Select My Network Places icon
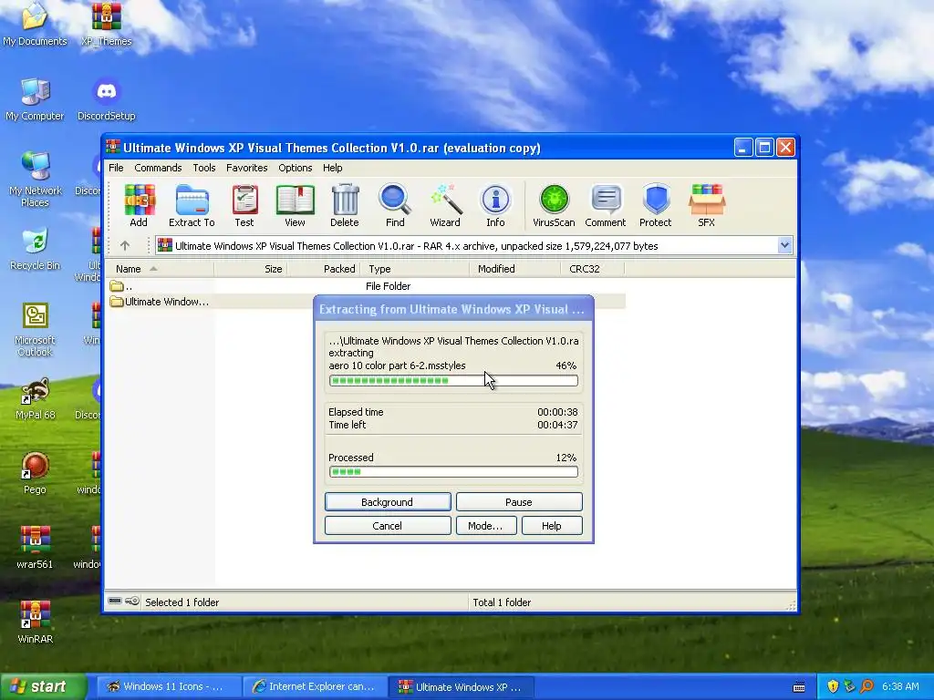Viewport: 934px width, 700px height. point(36,179)
